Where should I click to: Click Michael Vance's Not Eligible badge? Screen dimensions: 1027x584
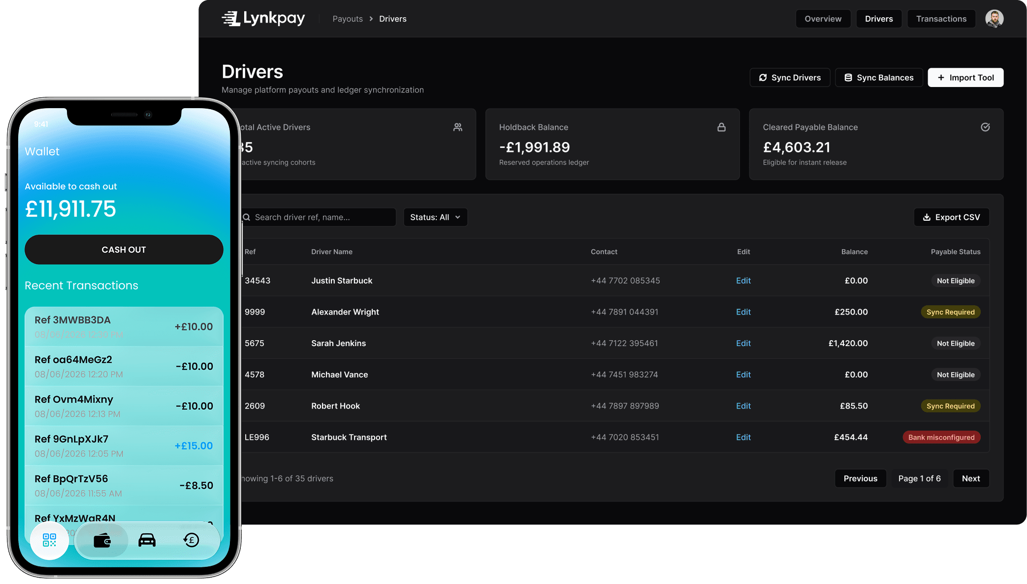pos(956,375)
